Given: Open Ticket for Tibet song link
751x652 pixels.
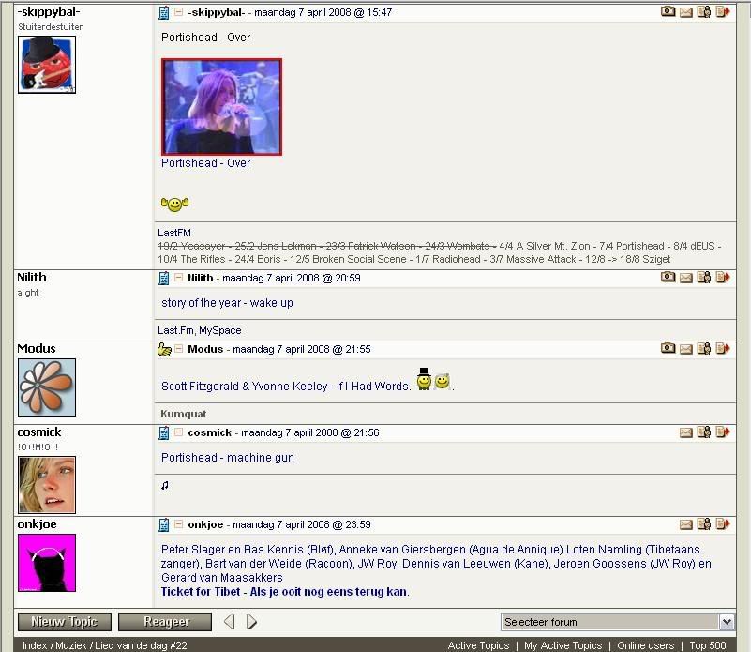Looking at the screenshot, I should pyautogui.click(x=284, y=592).
